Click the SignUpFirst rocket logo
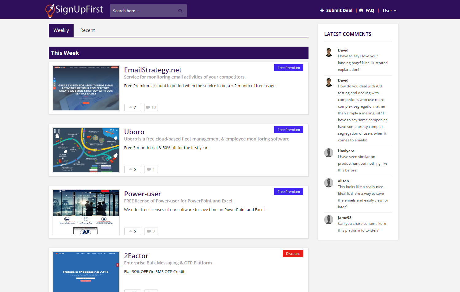This screenshot has width=460, height=292. point(74,10)
